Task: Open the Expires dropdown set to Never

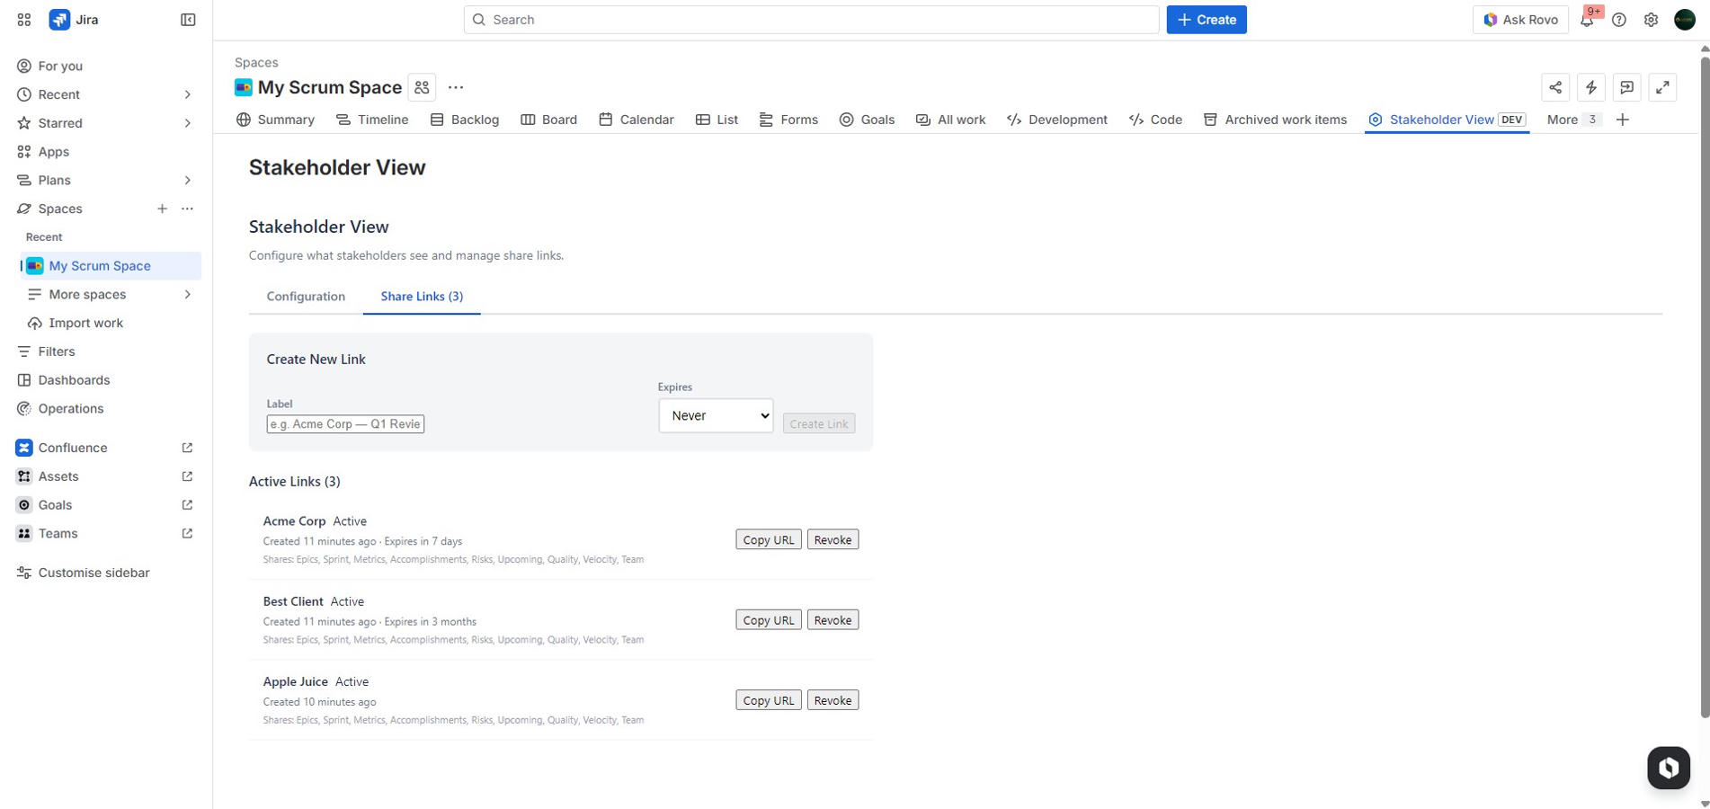Action: 716,415
